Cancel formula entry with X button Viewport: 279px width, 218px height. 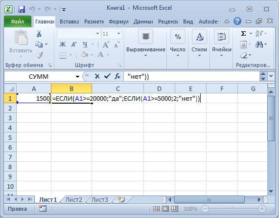[97, 76]
